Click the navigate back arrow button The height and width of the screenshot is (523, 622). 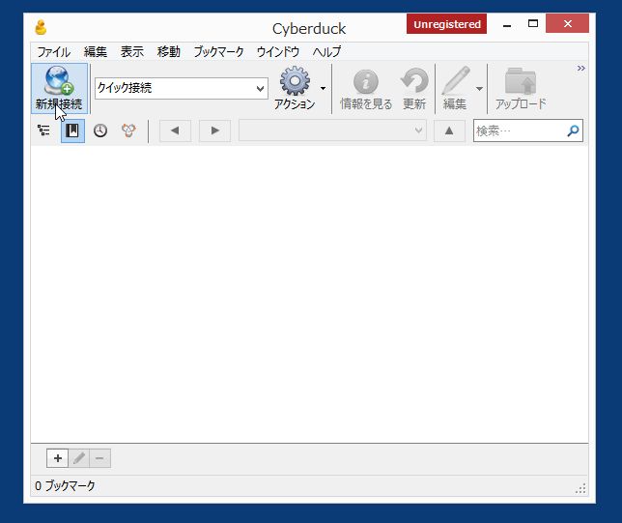pos(175,131)
